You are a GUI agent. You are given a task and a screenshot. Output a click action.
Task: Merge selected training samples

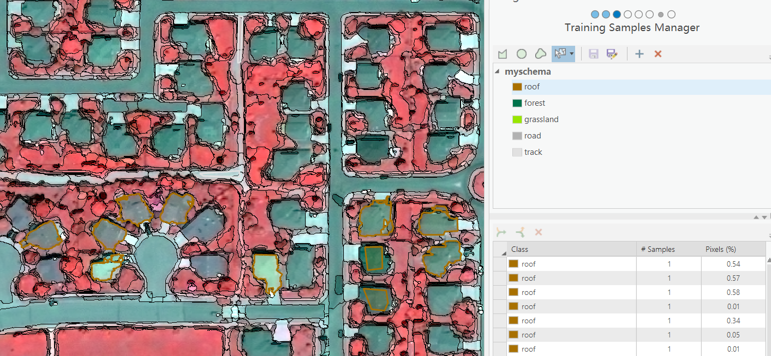[x=501, y=232]
